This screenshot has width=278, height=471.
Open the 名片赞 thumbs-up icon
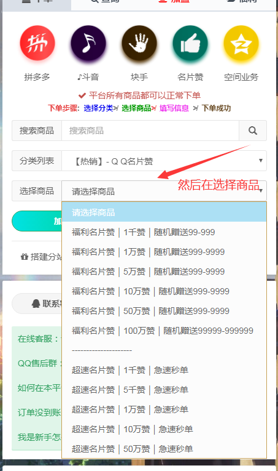[190, 43]
